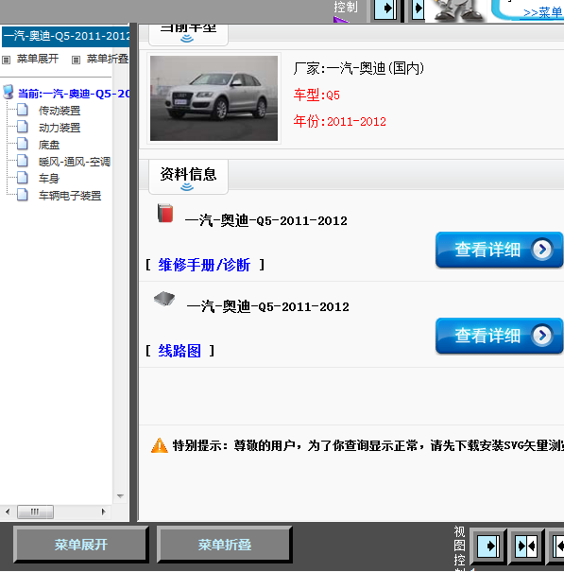Click the 车型:Q5 text
The height and width of the screenshot is (572, 564).
click(316, 95)
